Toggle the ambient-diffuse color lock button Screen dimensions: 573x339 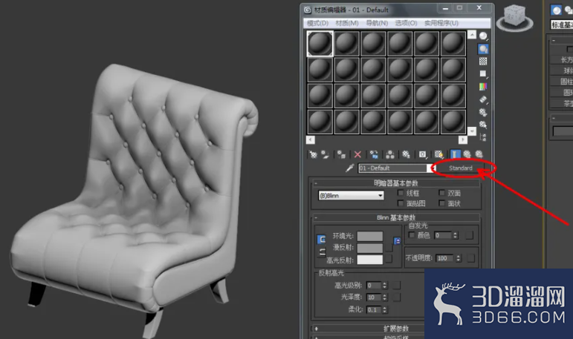(x=322, y=240)
